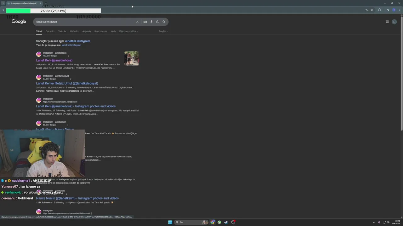403x226 pixels.
Task: Switch to the Haberler tab
Action: [x=74, y=31]
